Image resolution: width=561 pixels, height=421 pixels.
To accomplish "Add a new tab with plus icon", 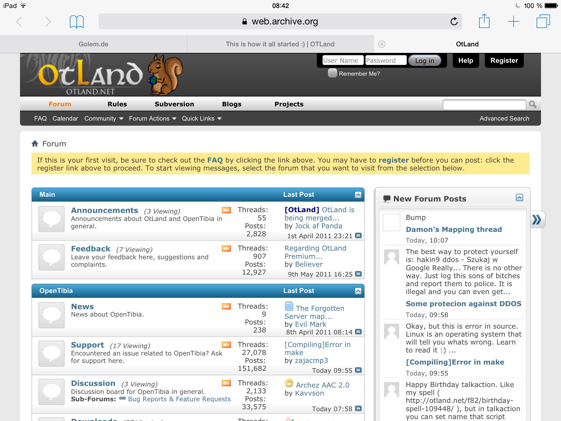I will 513,21.
